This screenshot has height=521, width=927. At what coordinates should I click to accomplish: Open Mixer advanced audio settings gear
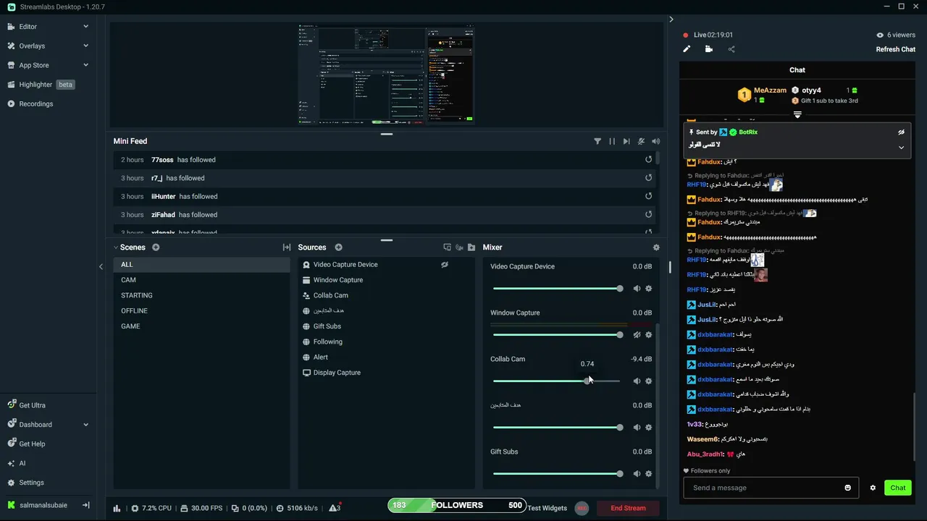[656, 247]
